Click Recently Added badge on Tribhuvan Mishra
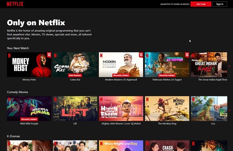233x151 pixels. 167,75
